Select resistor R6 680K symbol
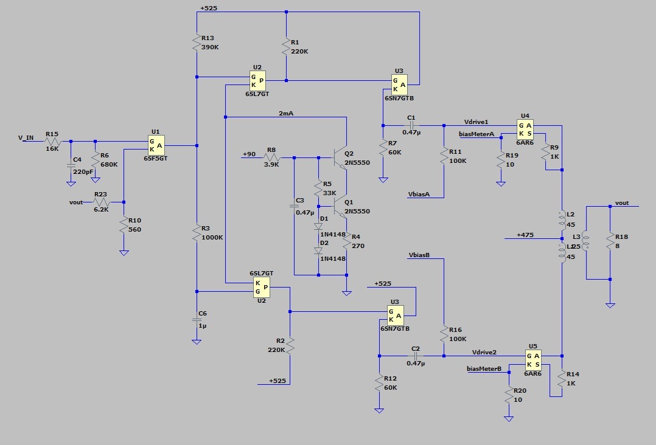Image resolution: width=656 pixels, height=445 pixels. (x=96, y=160)
